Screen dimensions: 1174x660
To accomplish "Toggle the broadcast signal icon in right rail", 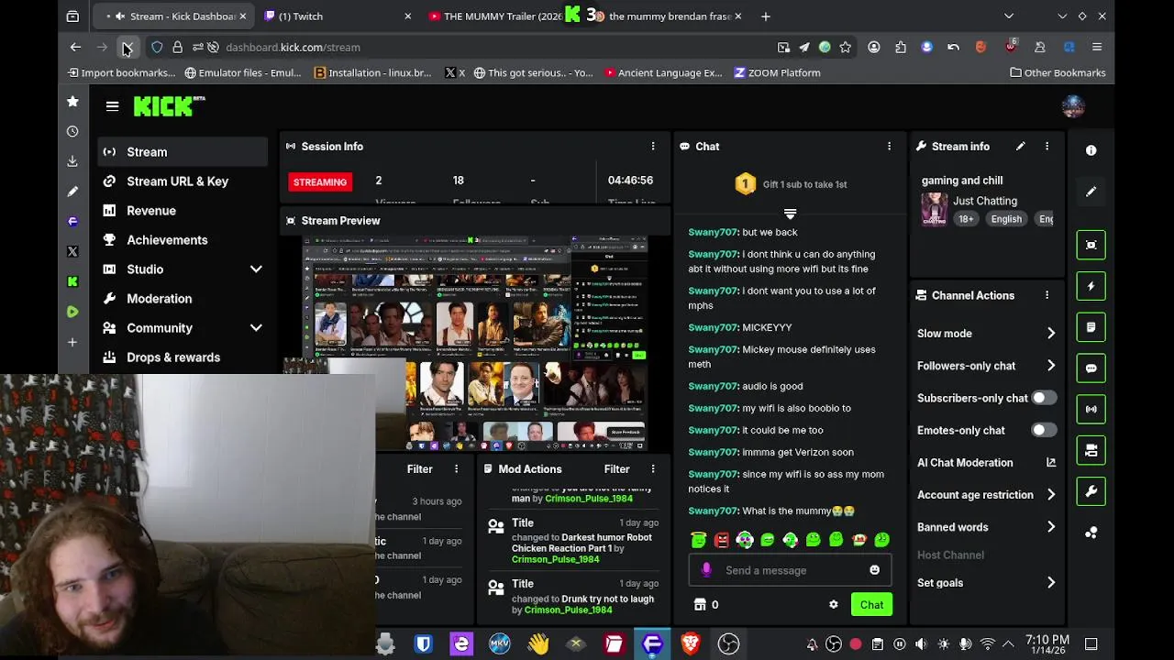I will click(1091, 409).
